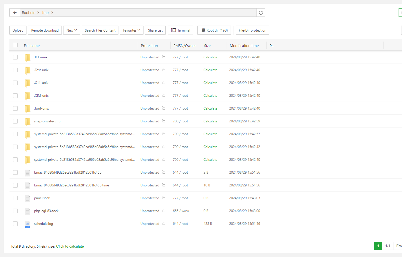Image resolution: width=402 pixels, height=257 pixels.
Task: Click 'Click to calculate' total size link
Action: click(70, 246)
